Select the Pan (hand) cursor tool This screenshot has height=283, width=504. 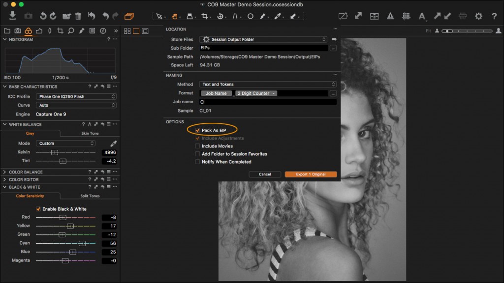click(175, 16)
